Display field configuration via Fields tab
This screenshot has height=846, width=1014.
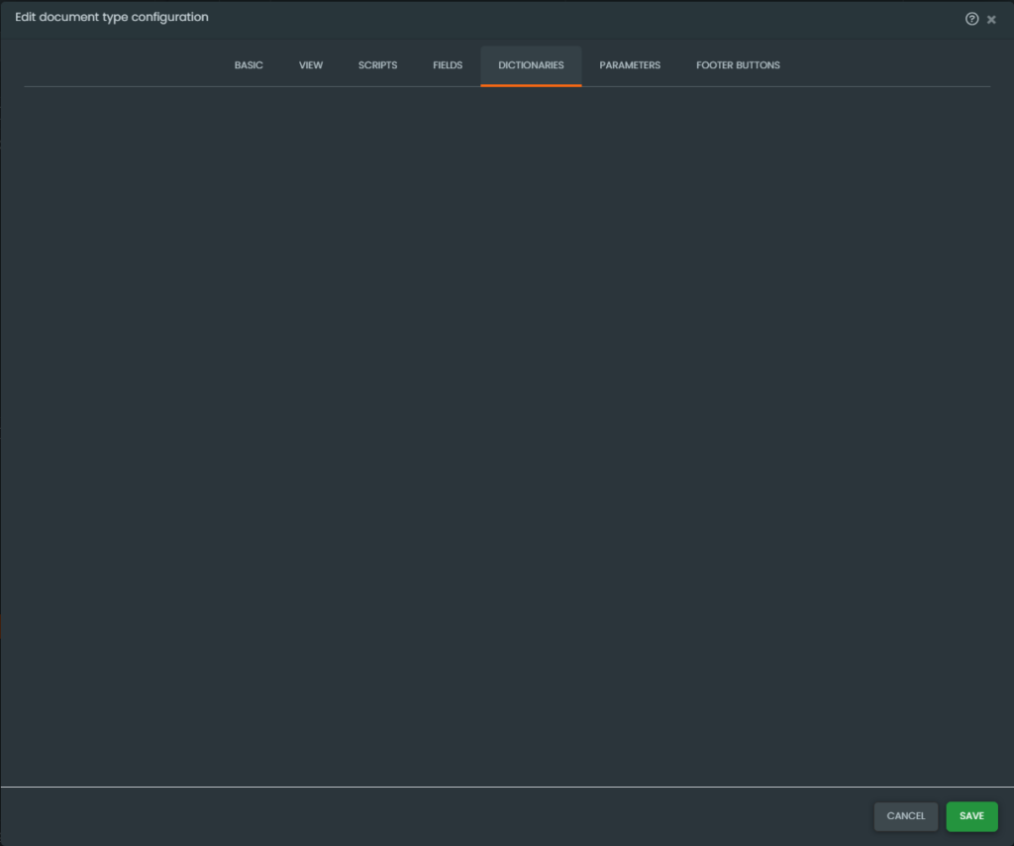448,65
